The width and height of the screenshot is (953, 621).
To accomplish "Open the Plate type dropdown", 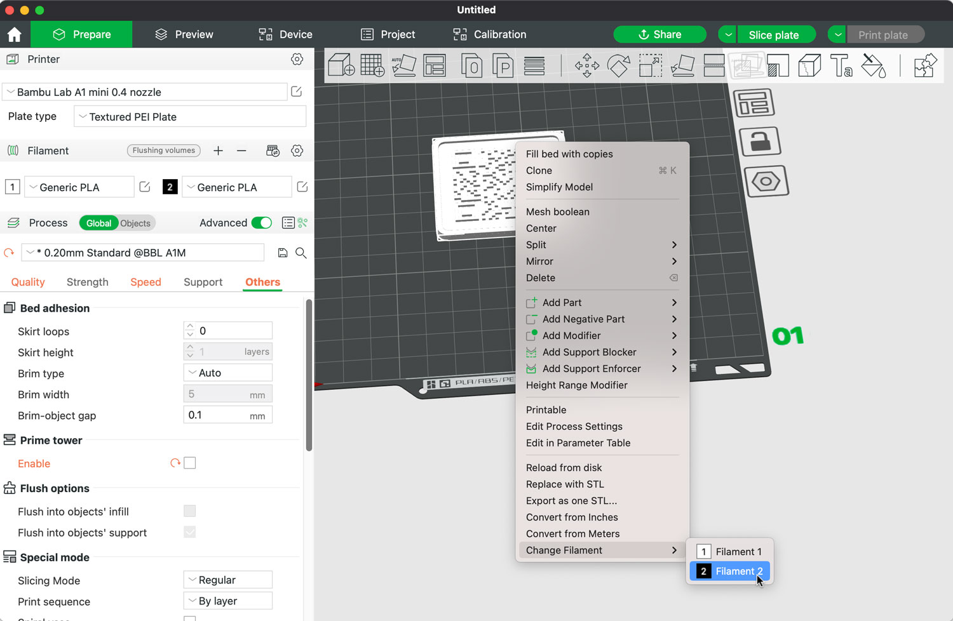I will pos(189,116).
